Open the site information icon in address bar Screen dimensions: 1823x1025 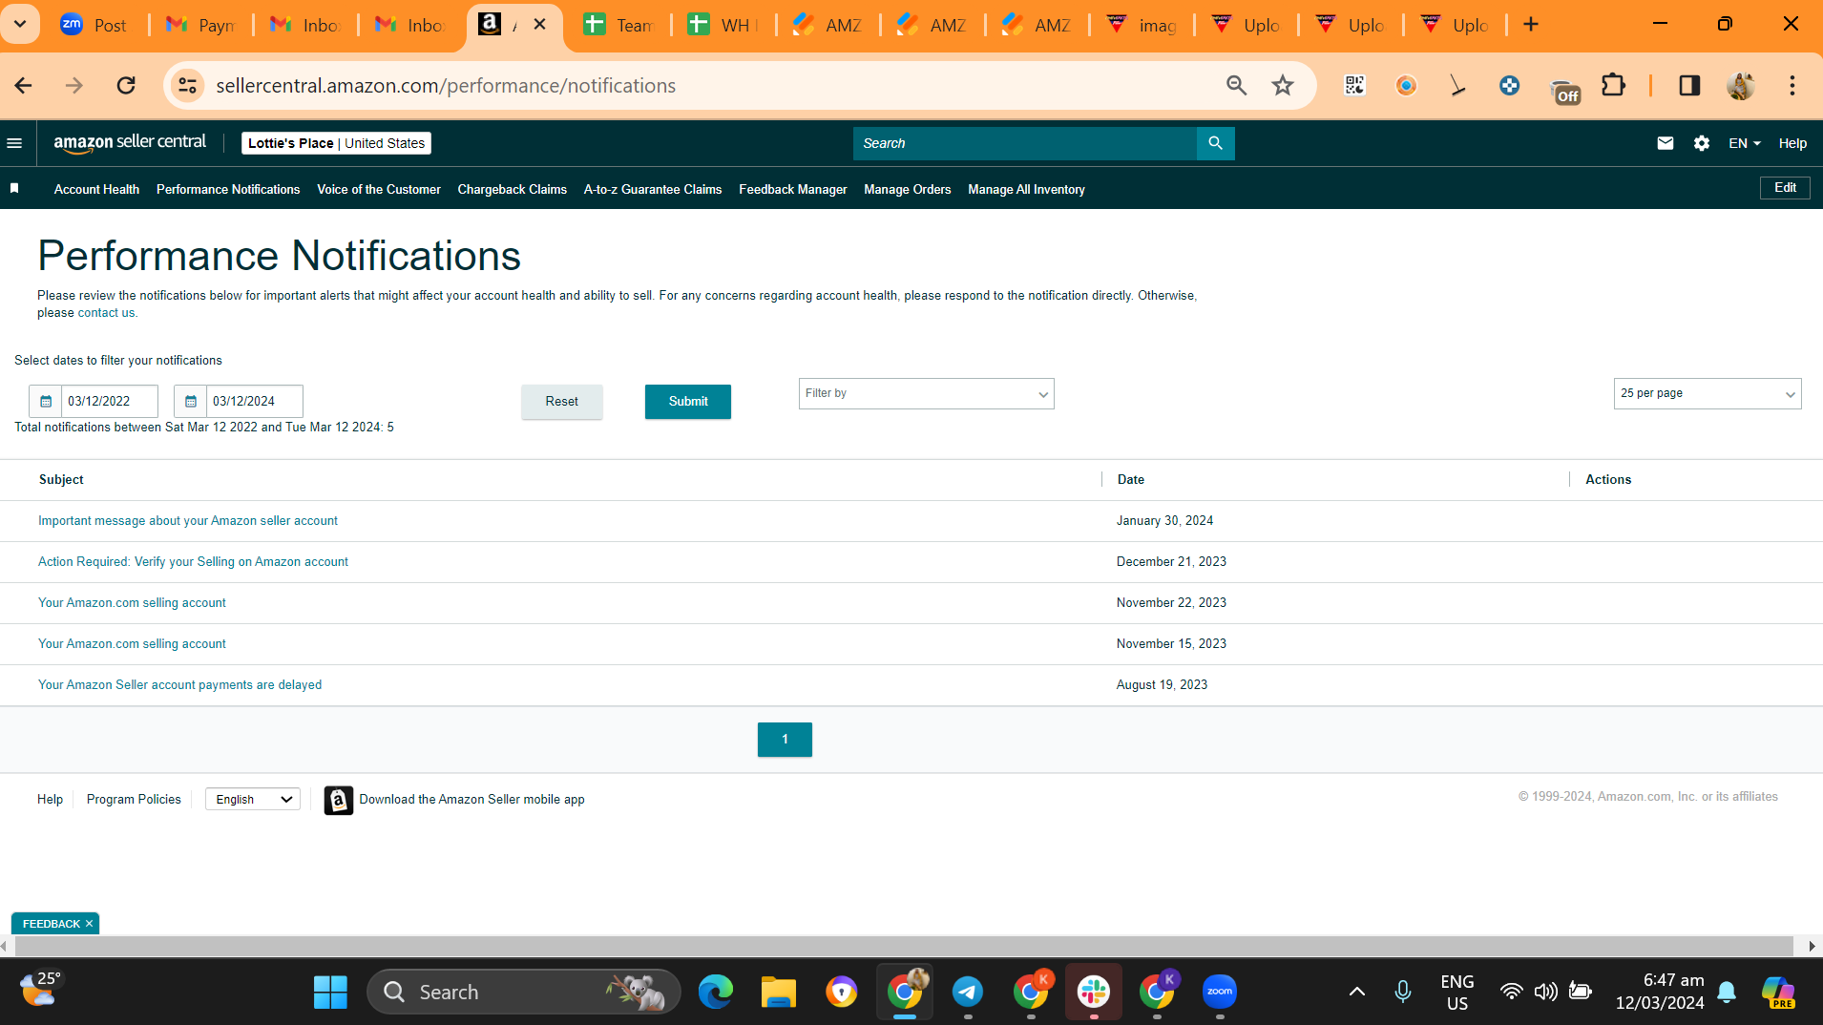pos(188,86)
